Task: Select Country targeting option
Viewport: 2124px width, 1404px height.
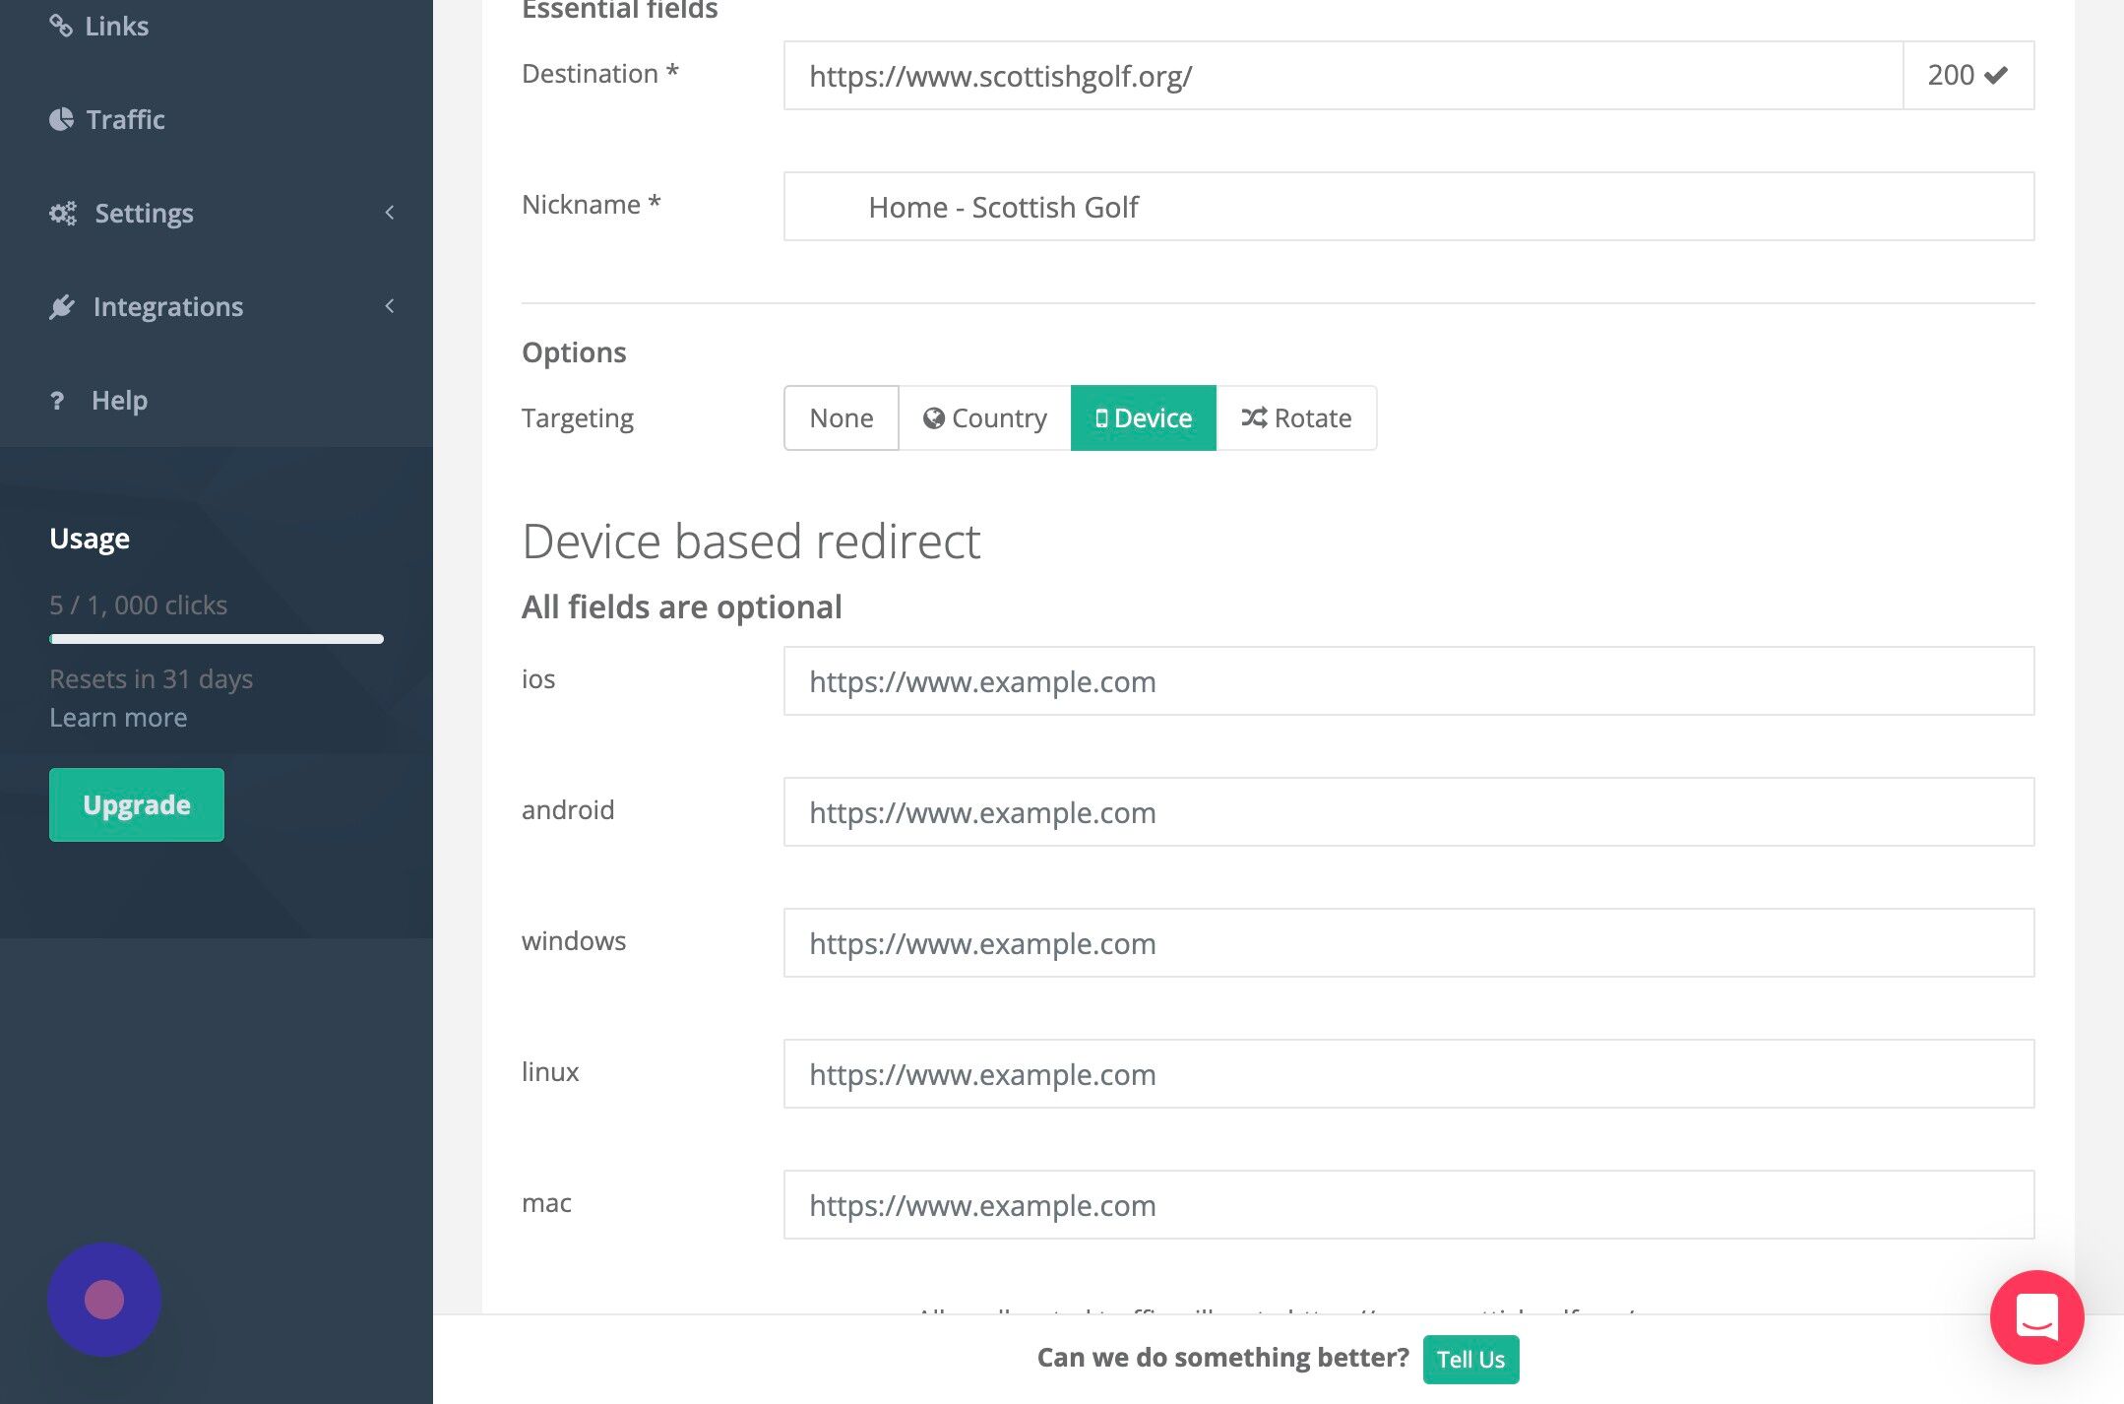Action: coord(984,417)
